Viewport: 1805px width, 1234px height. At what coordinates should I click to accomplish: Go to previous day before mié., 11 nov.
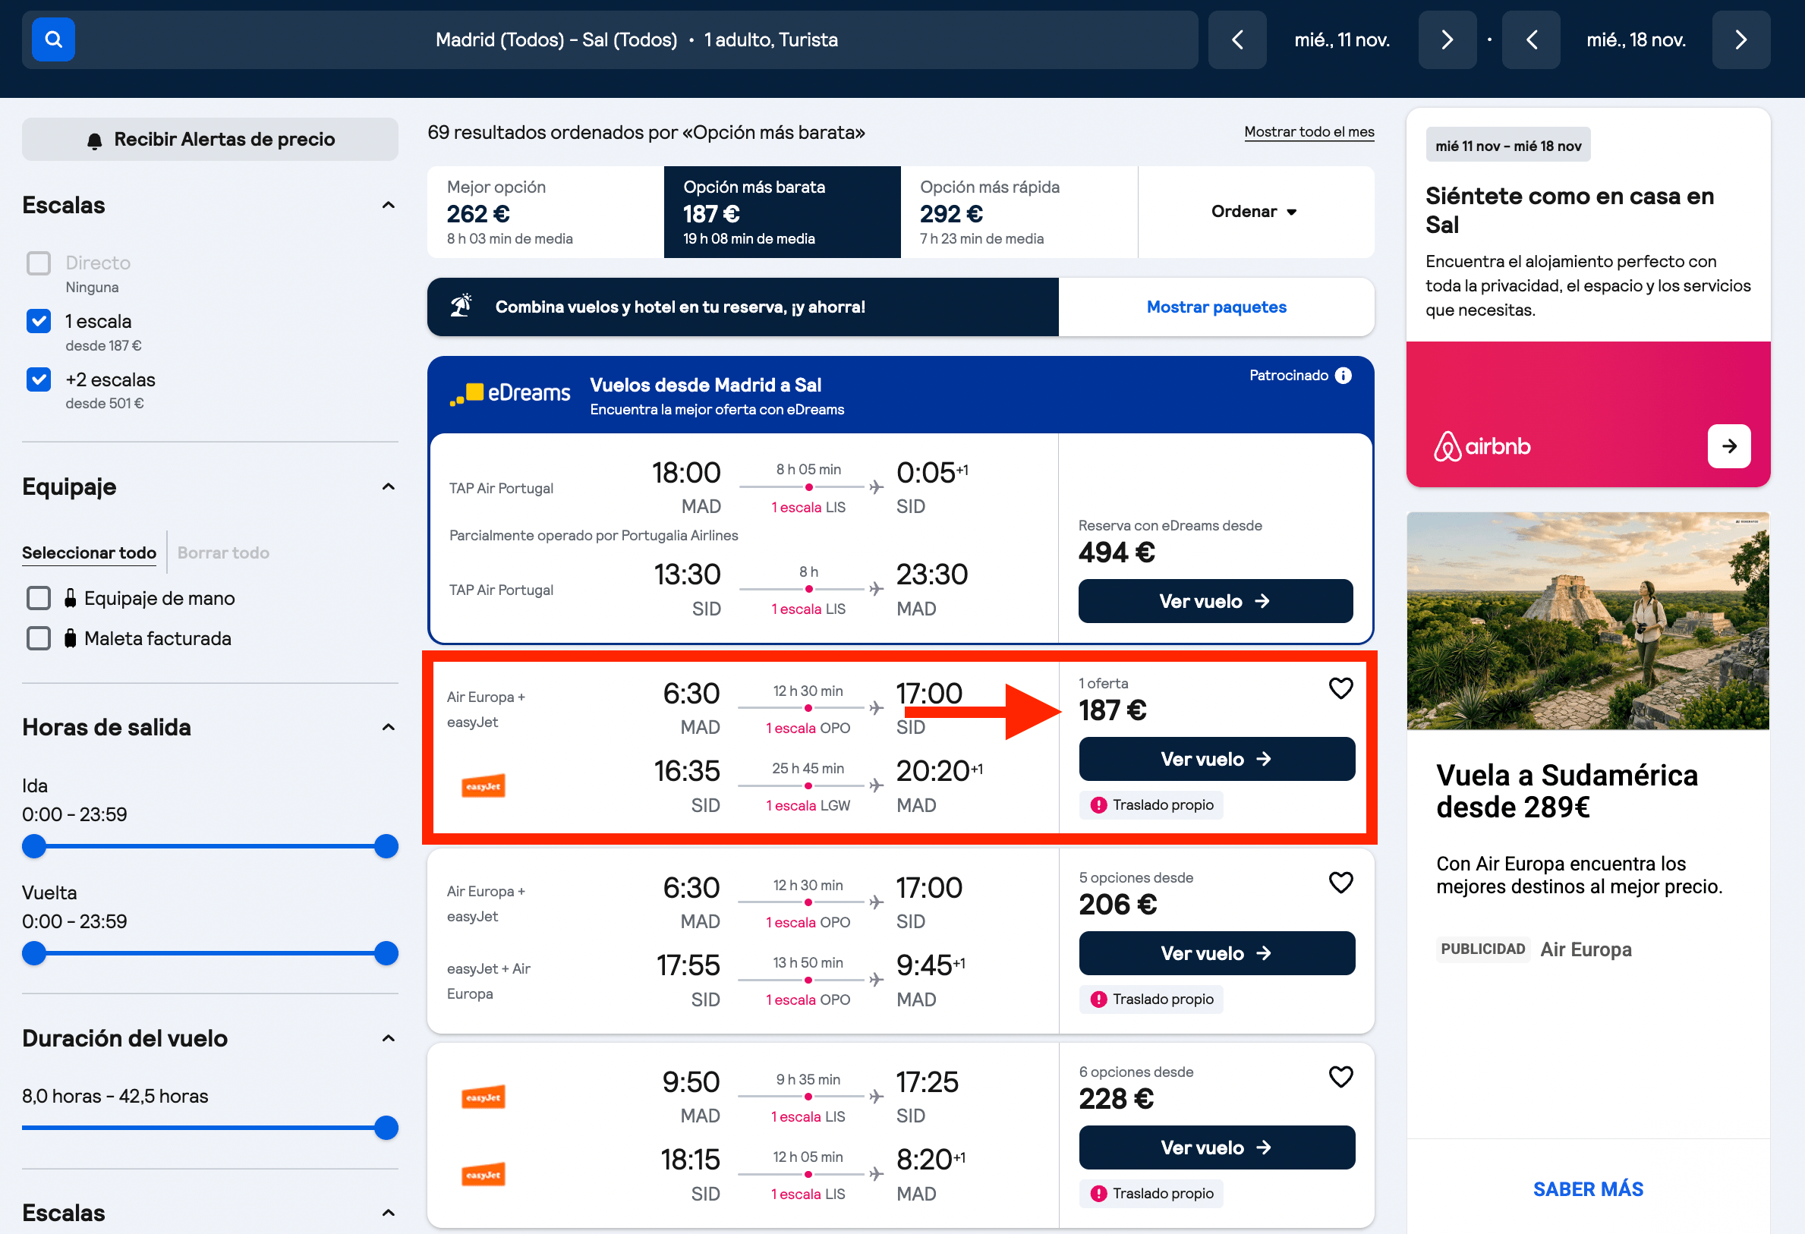[x=1237, y=39]
